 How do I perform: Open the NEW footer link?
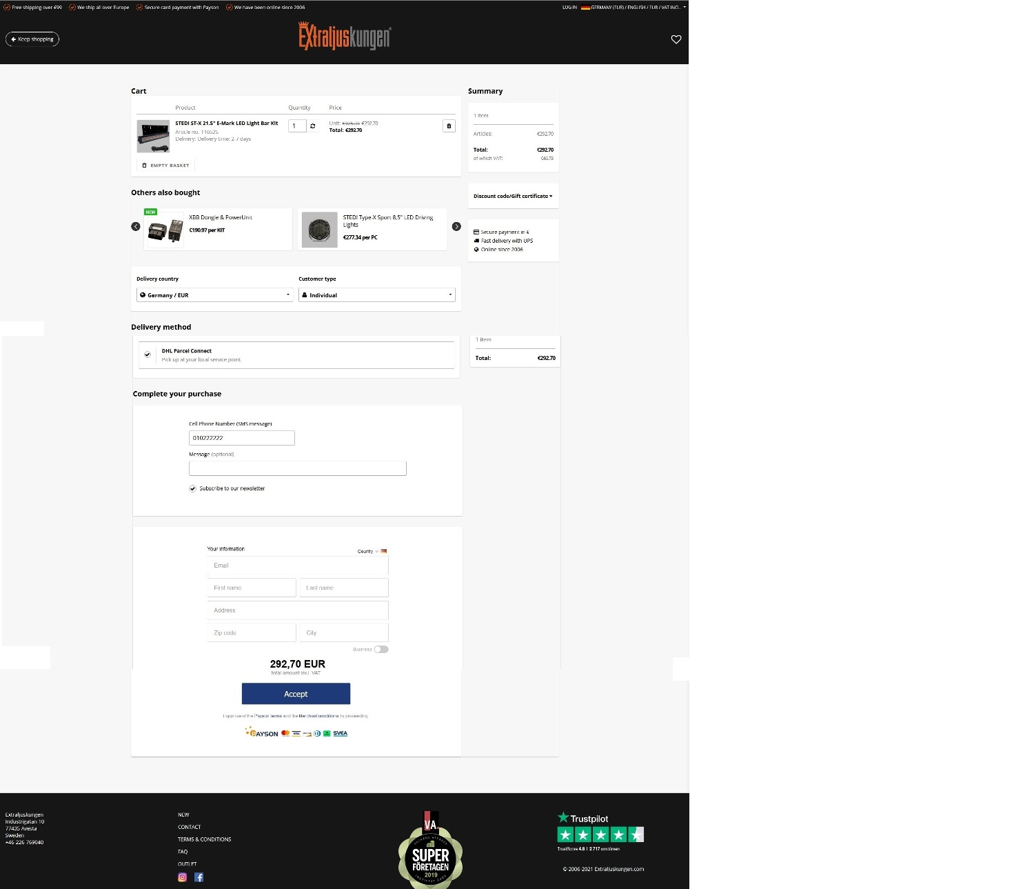pyautogui.click(x=183, y=815)
